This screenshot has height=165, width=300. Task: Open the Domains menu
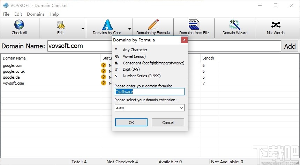pos(36,14)
